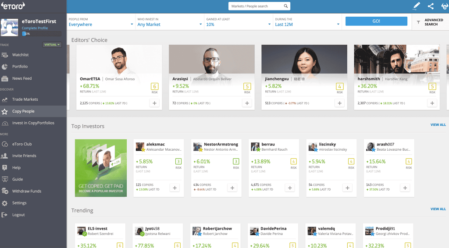Click VIEW ALL for Trending
The height and width of the screenshot is (248, 449).
click(438, 209)
